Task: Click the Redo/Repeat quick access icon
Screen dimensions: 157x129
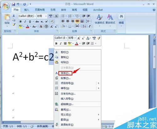Action: 24,4
